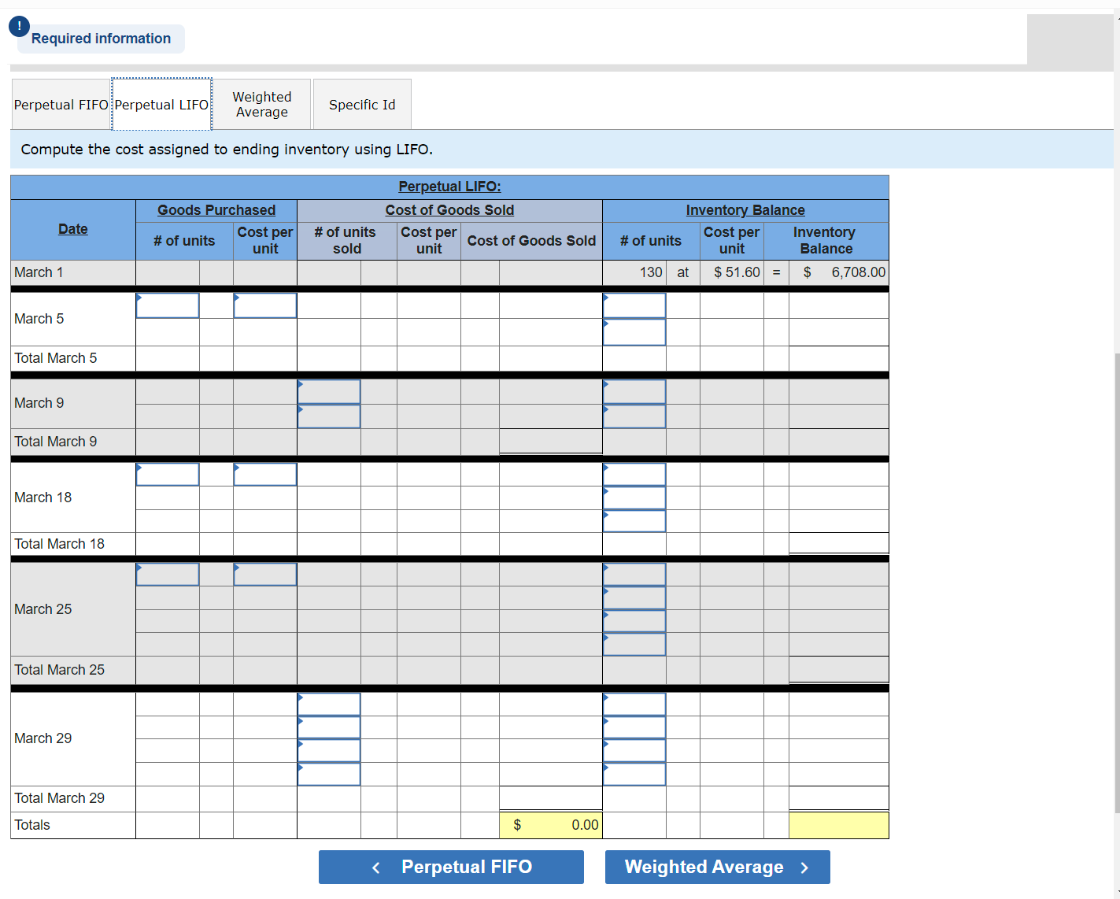This screenshot has height=899, width=1120.
Task: Open March 25 cost per unit dropdown
Action: click(x=265, y=574)
